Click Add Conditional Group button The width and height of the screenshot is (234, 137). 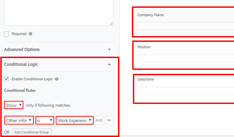pos(31,132)
